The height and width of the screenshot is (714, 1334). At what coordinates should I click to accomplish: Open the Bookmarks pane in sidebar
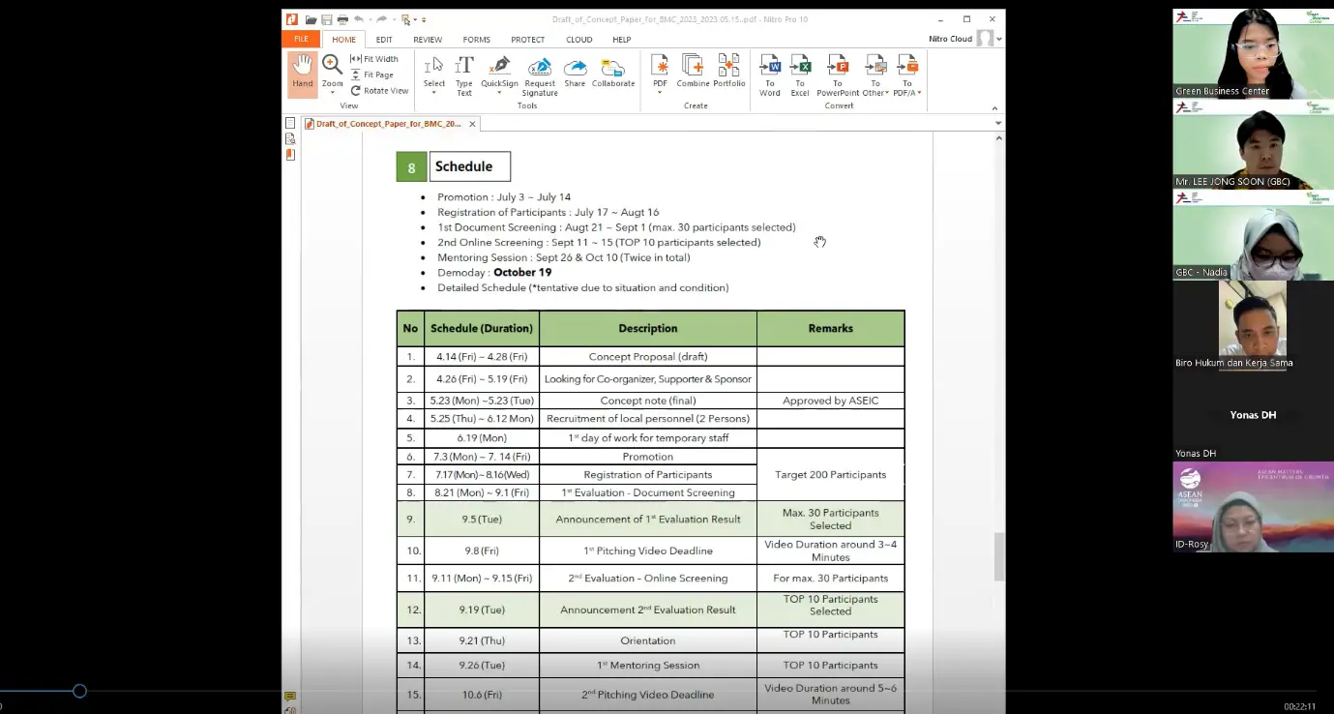[x=290, y=155]
